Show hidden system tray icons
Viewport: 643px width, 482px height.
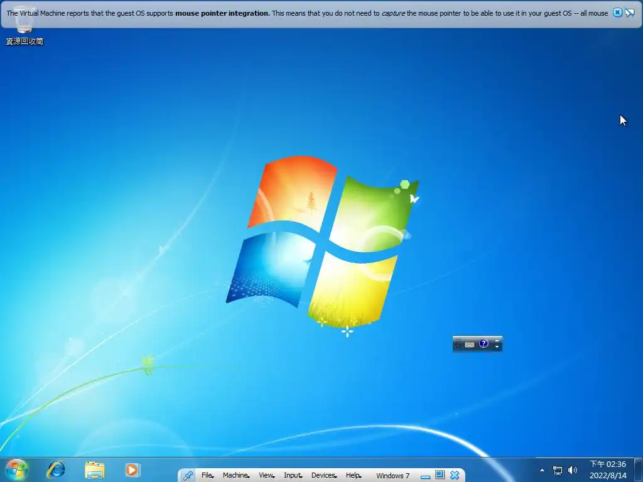[542, 471]
